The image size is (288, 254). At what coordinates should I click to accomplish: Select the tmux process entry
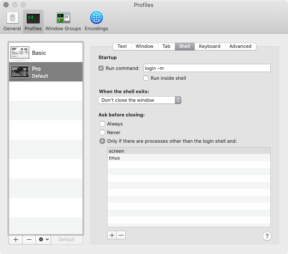tap(189, 158)
